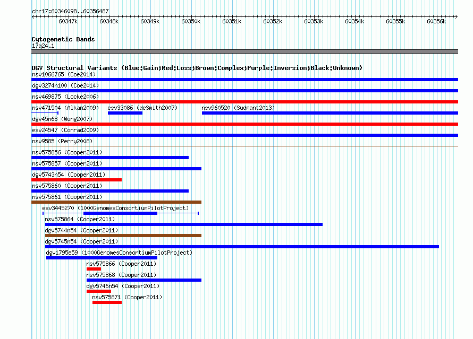Image resolution: width=473 pixels, height=339 pixels.
Task: Click the nsv575856 (Cooper2011) label
Action: coord(67,152)
